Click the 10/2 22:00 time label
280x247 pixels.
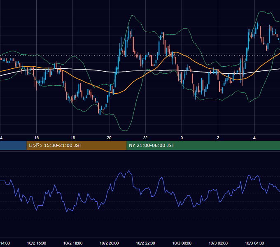(145, 243)
